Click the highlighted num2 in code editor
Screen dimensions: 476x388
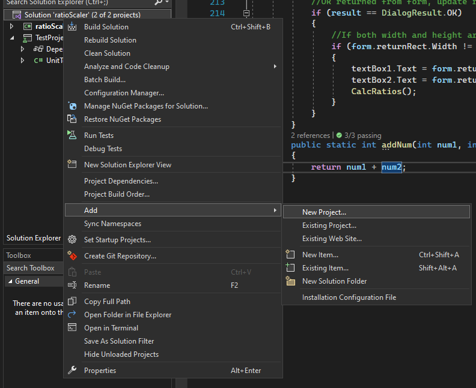pyautogui.click(x=391, y=167)
